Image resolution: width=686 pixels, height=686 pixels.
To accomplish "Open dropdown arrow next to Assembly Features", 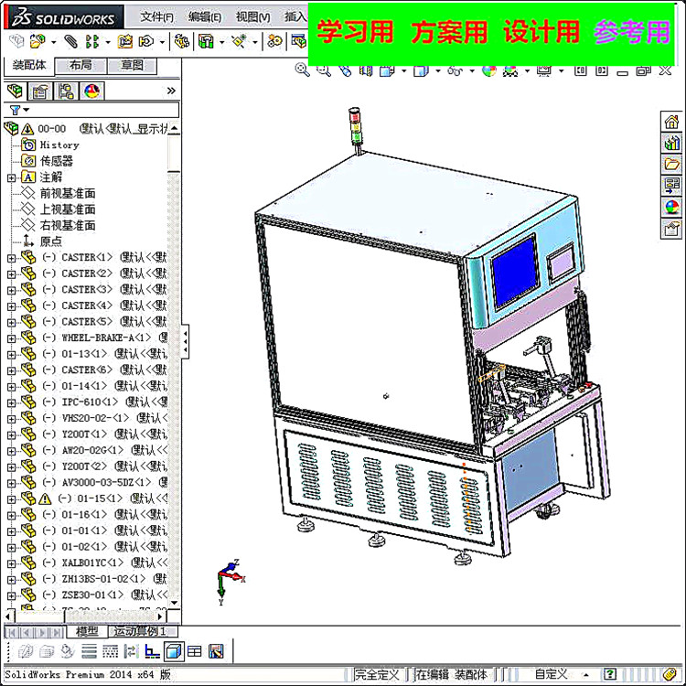I will pyautogui.click(x=222, y=42).
